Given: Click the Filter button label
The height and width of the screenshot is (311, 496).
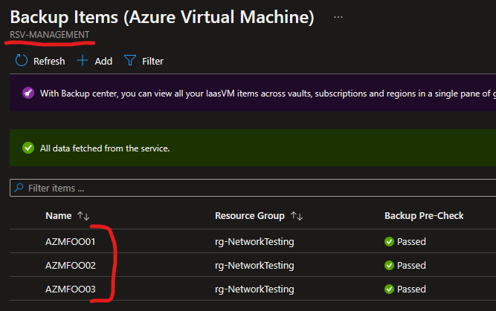Looking at the screenshot, I should click(152, 61).
